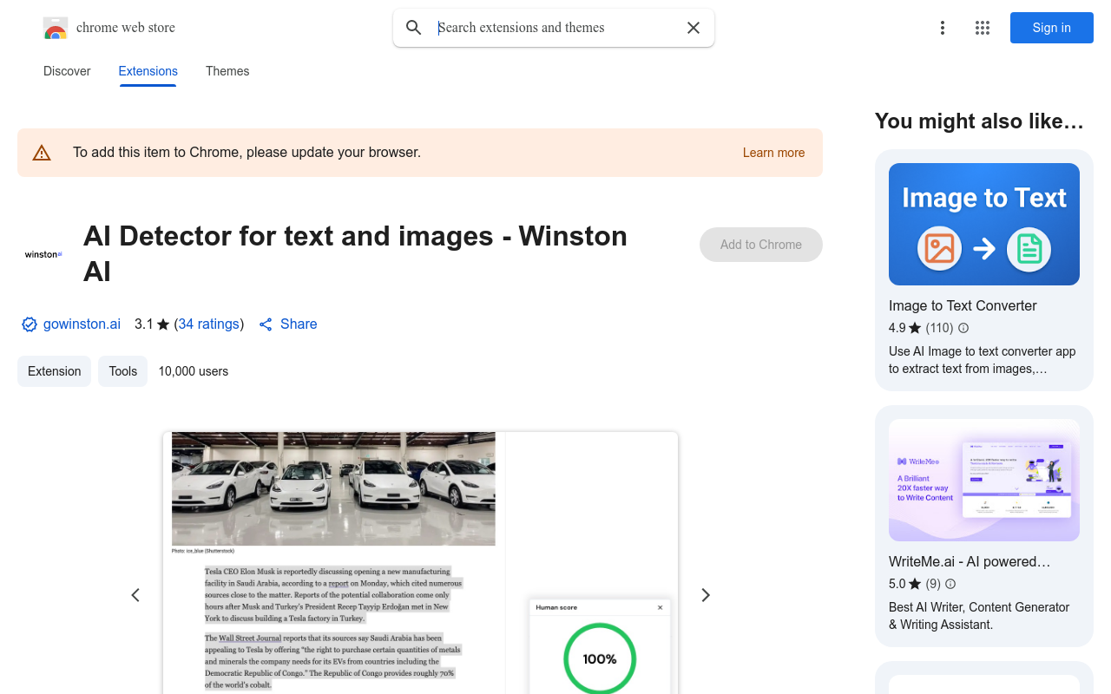Image resolution: width=1111 pixels, height=694 pixels.
Task: Click the warning triangle icon in the banner
Action: click(x=42, y=153)
